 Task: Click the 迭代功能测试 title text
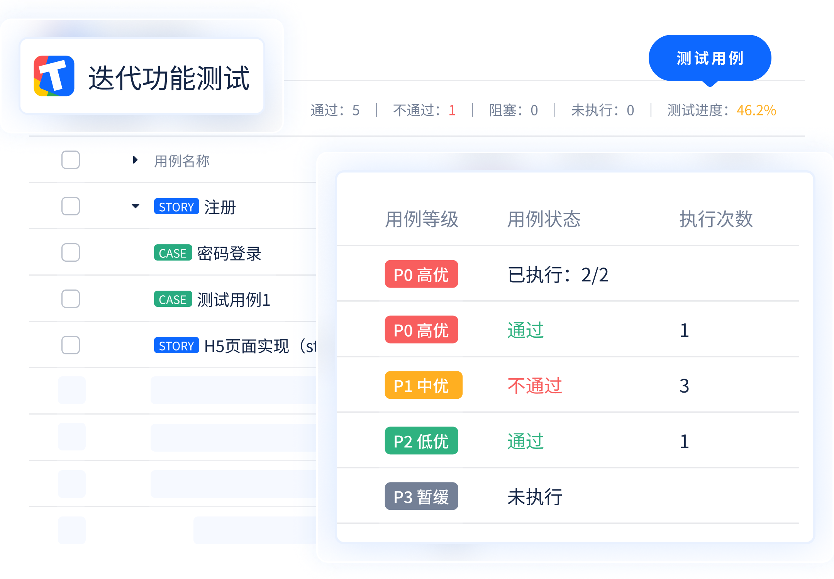click(169, 78)
